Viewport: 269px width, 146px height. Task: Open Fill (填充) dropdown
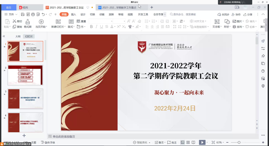click(x=251, y=21)
